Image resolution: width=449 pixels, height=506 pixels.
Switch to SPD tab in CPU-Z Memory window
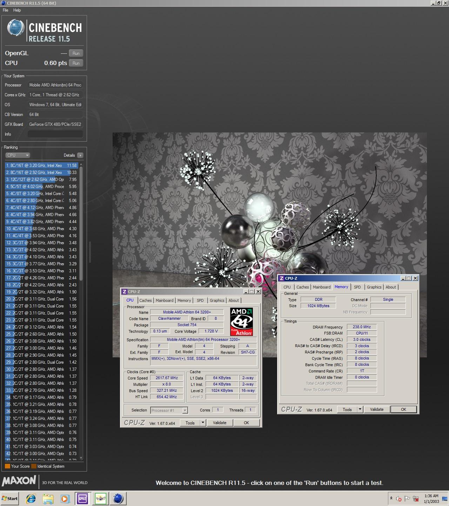[x=357, y=287]
